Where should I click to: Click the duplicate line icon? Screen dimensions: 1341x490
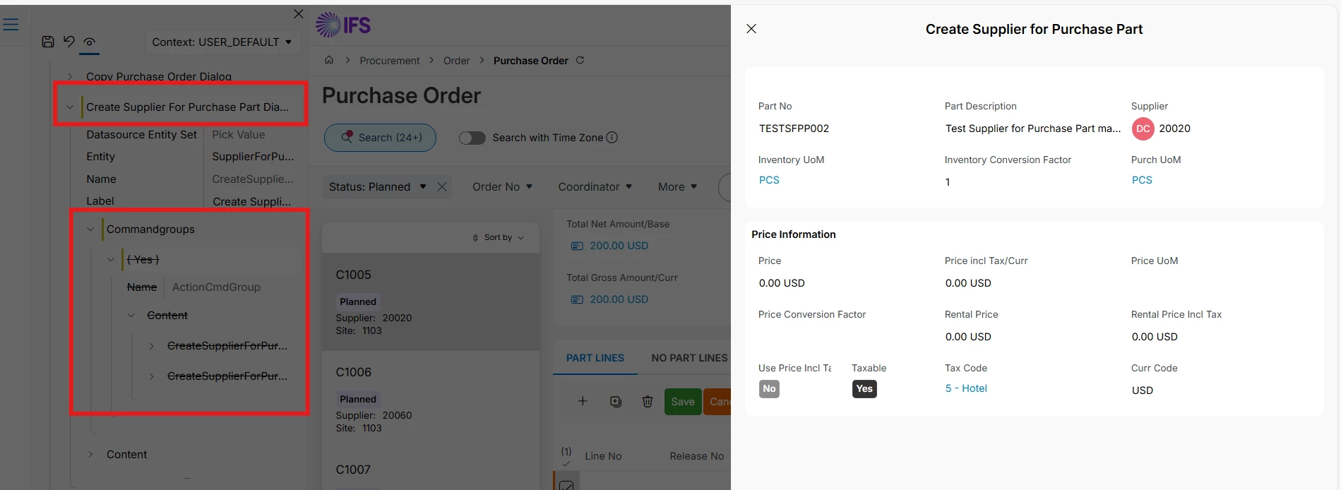pyautogui.click(x=616, y=401)
